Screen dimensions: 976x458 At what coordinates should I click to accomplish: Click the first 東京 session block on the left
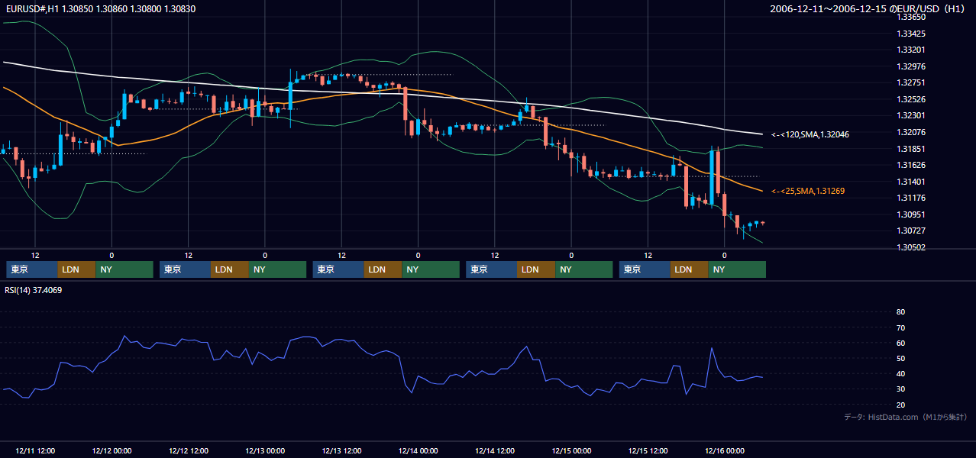[32, 269]
